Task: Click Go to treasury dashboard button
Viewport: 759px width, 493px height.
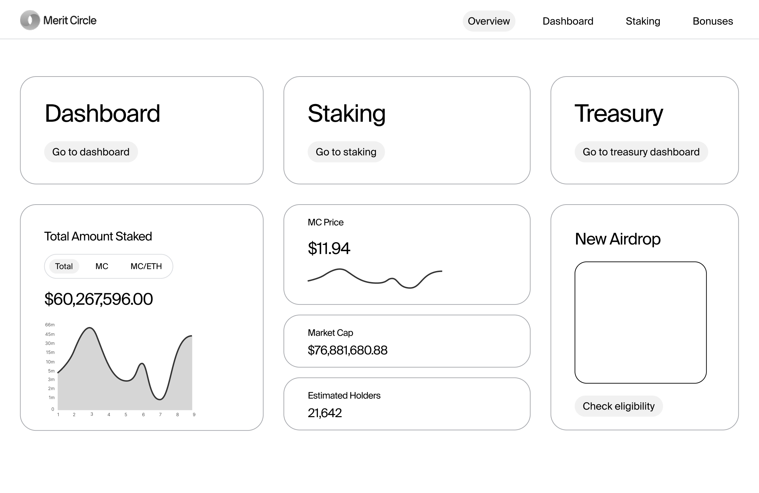Action: (x=641, y=152)
